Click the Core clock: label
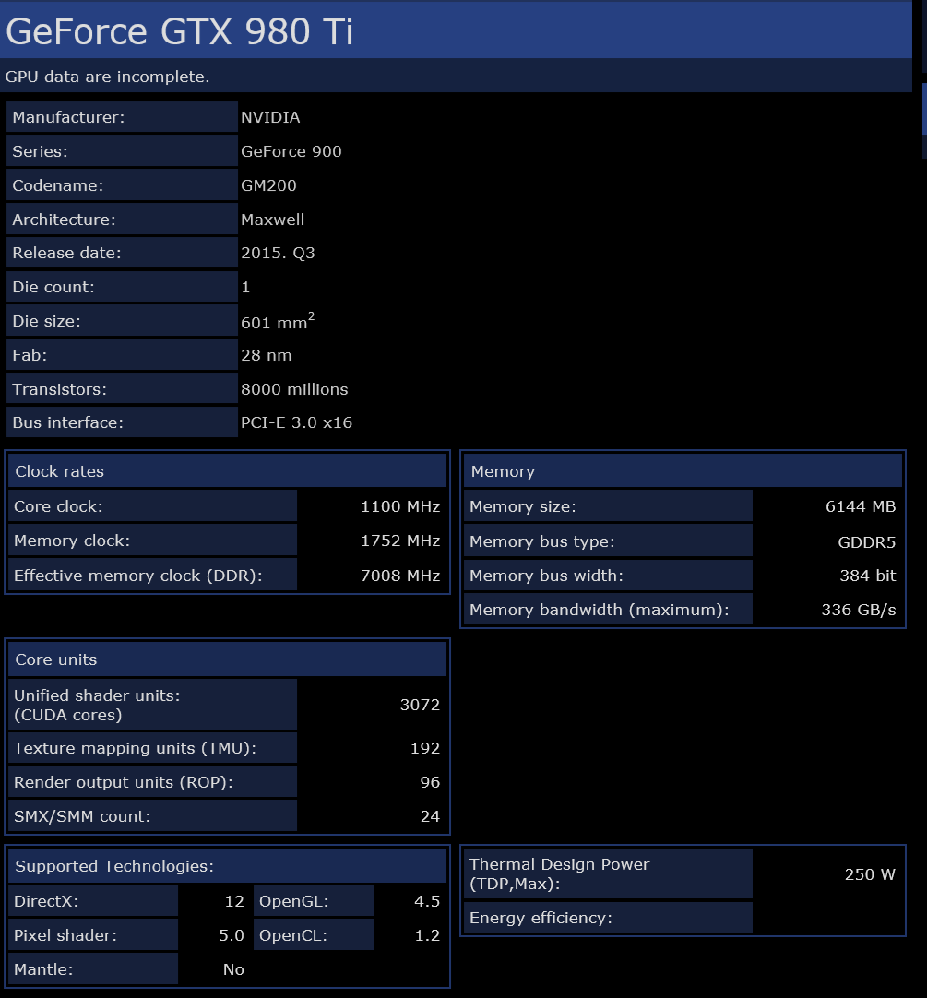The width and height of the screenshot is (927, 998). [153, 506]
